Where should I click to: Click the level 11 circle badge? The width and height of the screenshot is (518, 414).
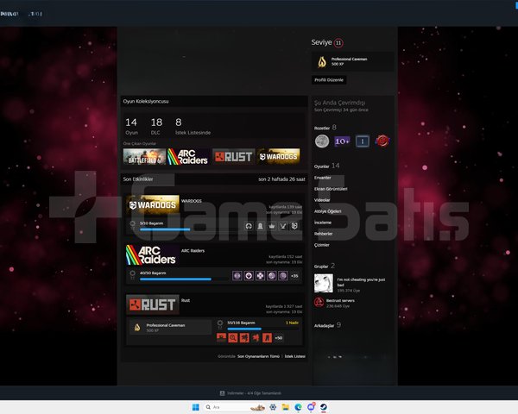338,42
